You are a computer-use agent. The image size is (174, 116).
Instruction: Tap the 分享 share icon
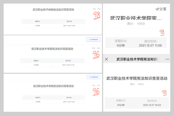(x=161, y=9)
